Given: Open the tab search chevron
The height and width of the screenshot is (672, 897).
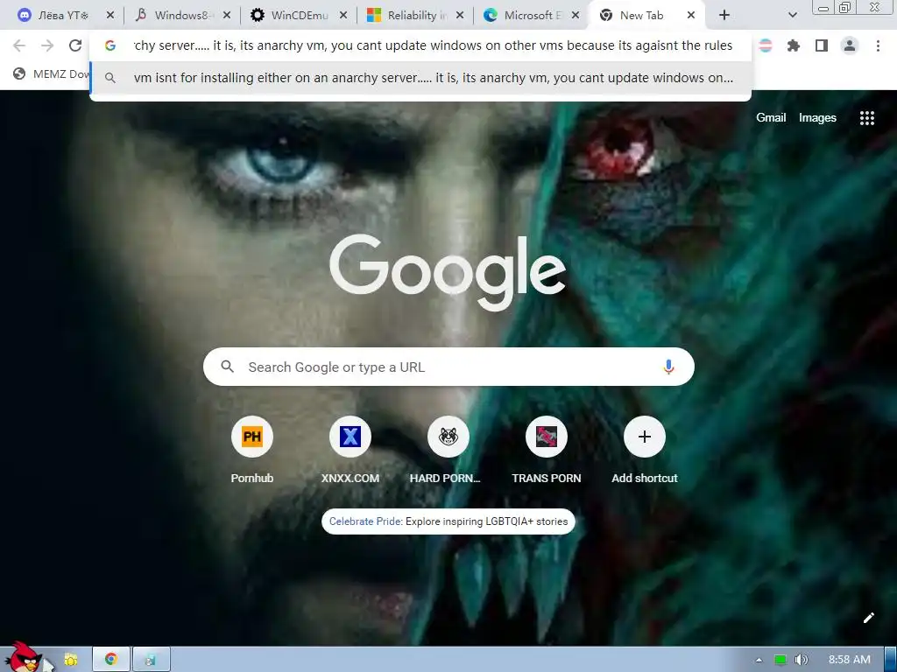Looking at the screenshot, I should click(792, 16).
